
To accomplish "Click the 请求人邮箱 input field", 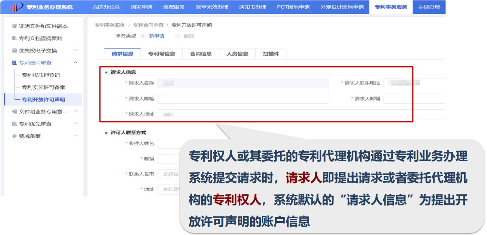I will (243, 99).
